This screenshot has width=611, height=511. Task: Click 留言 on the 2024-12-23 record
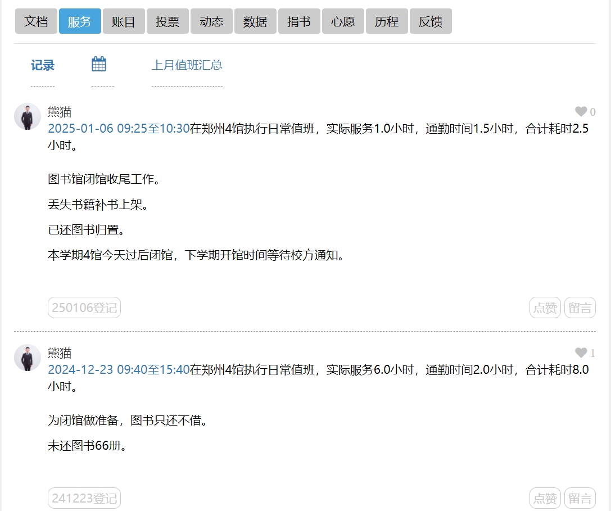580,499
